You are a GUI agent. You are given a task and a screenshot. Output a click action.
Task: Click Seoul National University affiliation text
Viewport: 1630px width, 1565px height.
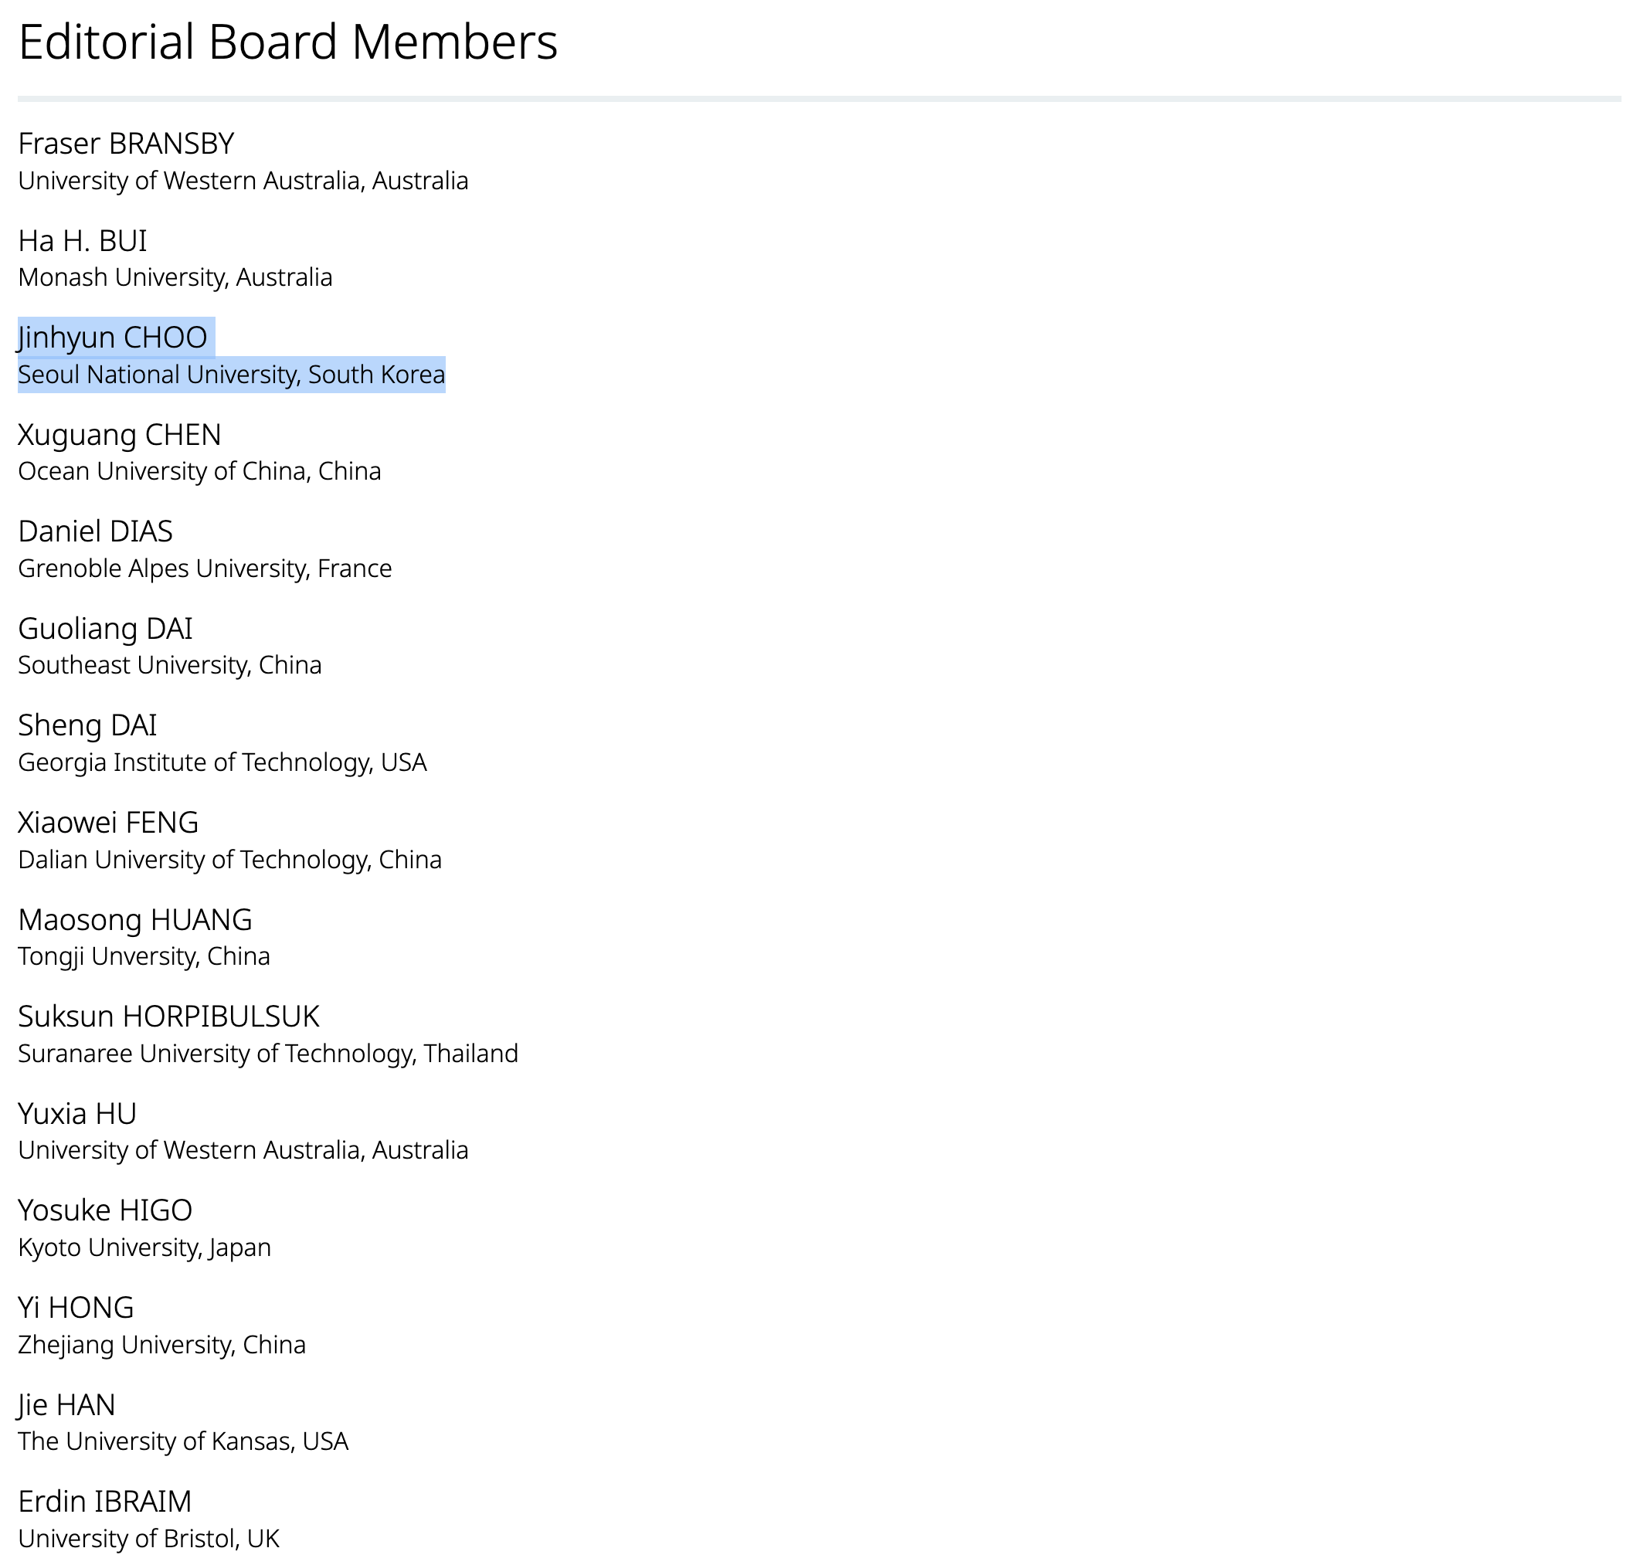click(x=231, y=375)
